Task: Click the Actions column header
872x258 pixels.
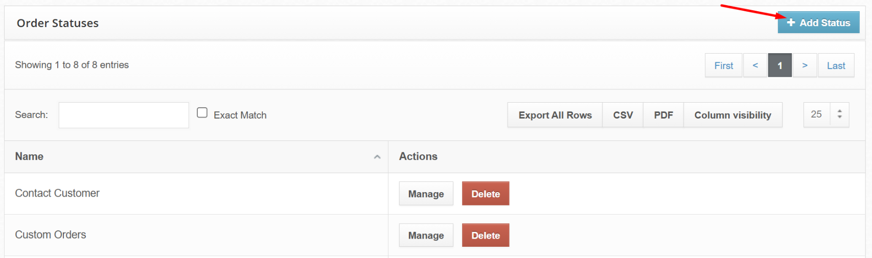Action: tap(418, 156)
